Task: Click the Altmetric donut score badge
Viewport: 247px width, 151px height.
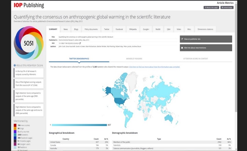Action: [28, 43]
